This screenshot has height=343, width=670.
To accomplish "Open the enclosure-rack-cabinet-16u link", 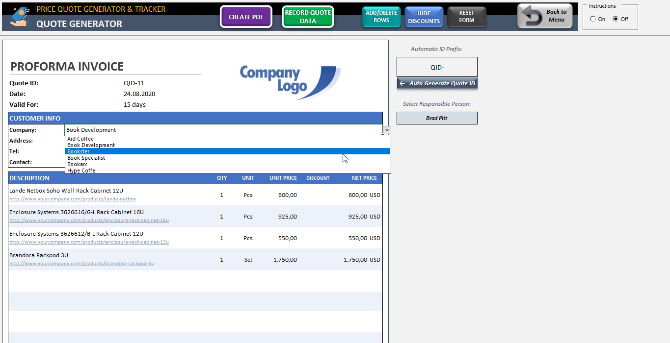I will (x=89, y=220).
